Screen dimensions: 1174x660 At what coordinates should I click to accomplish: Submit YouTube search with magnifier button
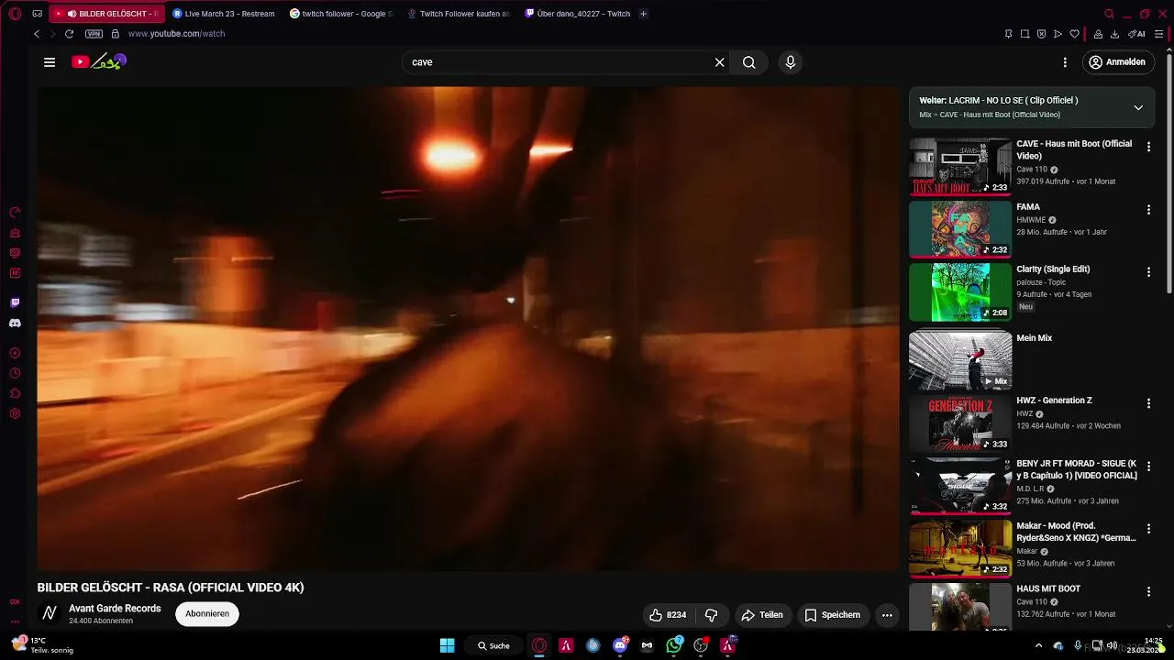point(749,62)
